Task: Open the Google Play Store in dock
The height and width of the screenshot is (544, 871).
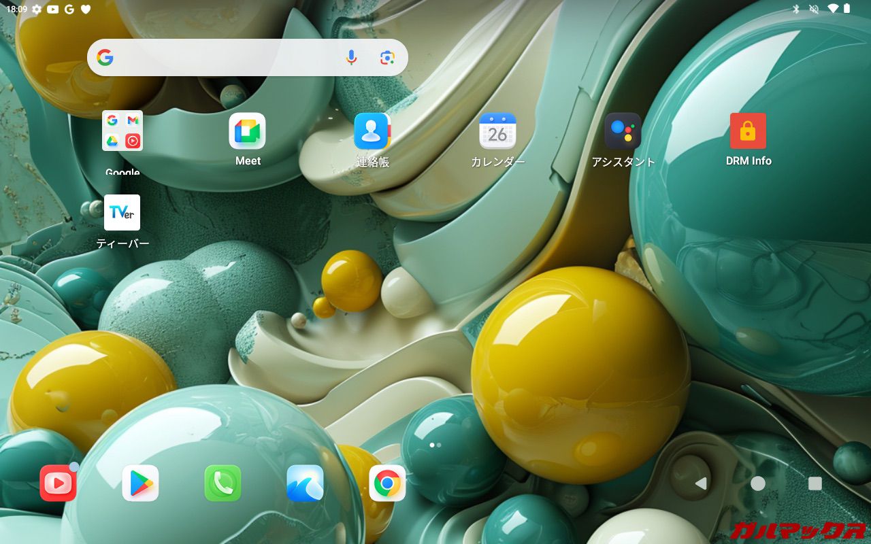Action: tap(140, 483)
